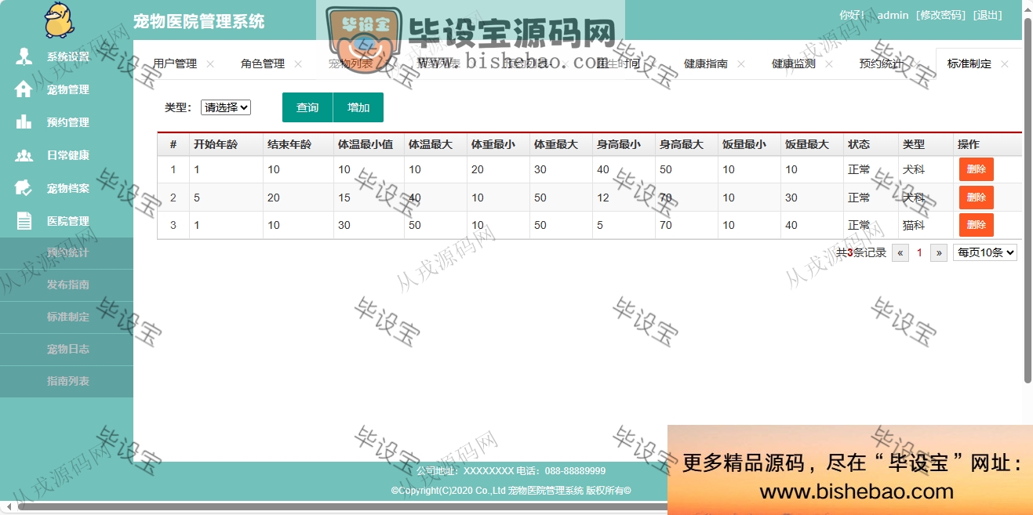
Task: Open the 每页10条 page size dropdown
Action: 985,252
